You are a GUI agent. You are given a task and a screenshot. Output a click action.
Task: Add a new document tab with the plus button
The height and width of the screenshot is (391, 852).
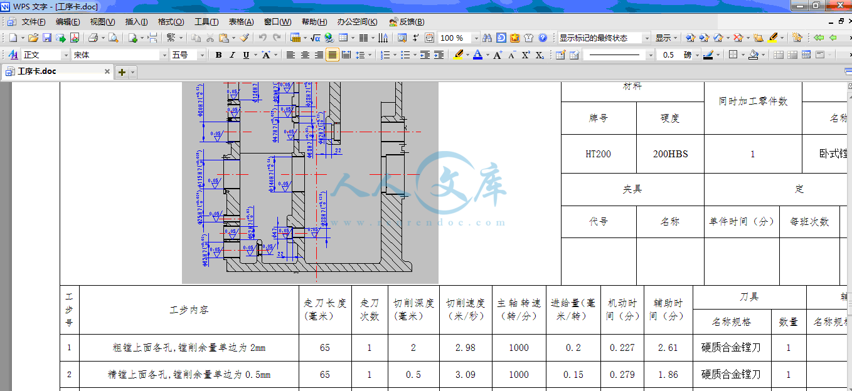[x=122, y=72]
